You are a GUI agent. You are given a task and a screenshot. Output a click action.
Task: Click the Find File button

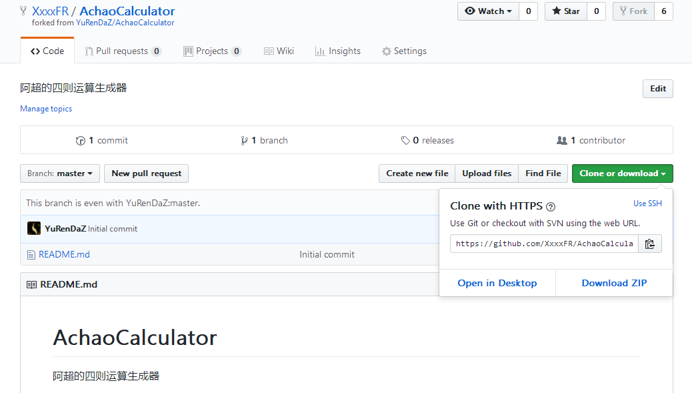pos(543,173)
